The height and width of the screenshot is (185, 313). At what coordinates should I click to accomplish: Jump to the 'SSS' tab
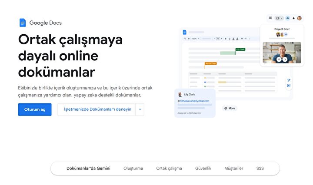pyautogui.click(x=260, y=168)
